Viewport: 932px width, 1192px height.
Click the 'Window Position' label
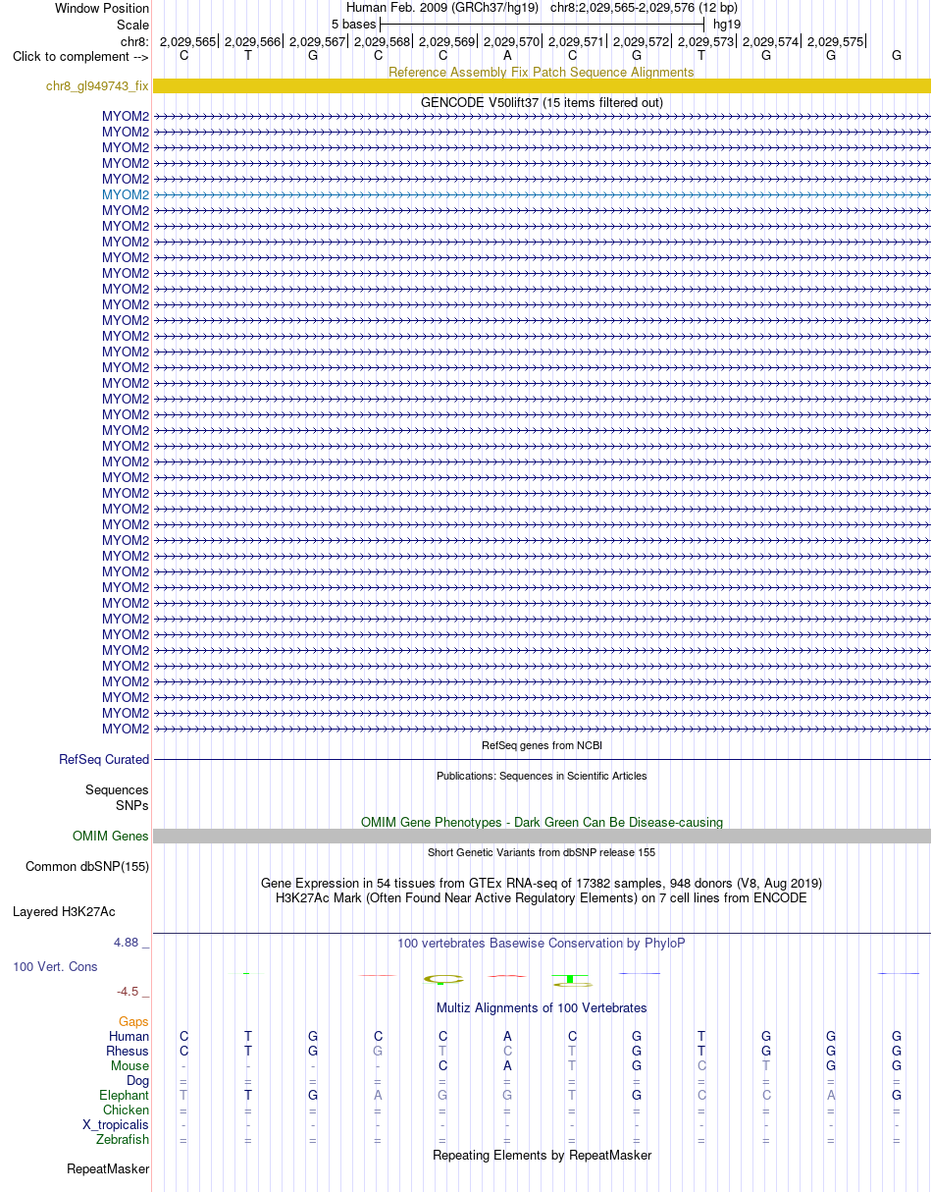(102, 8)
